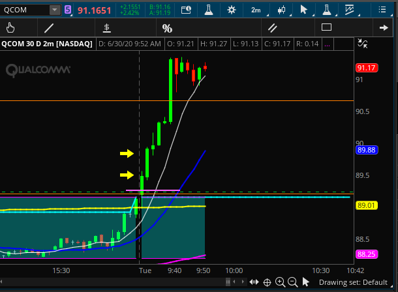Viewport: 398px width, 292px height.
Task: Click the horizontal expand arrows icon
Action: [254, 282]
